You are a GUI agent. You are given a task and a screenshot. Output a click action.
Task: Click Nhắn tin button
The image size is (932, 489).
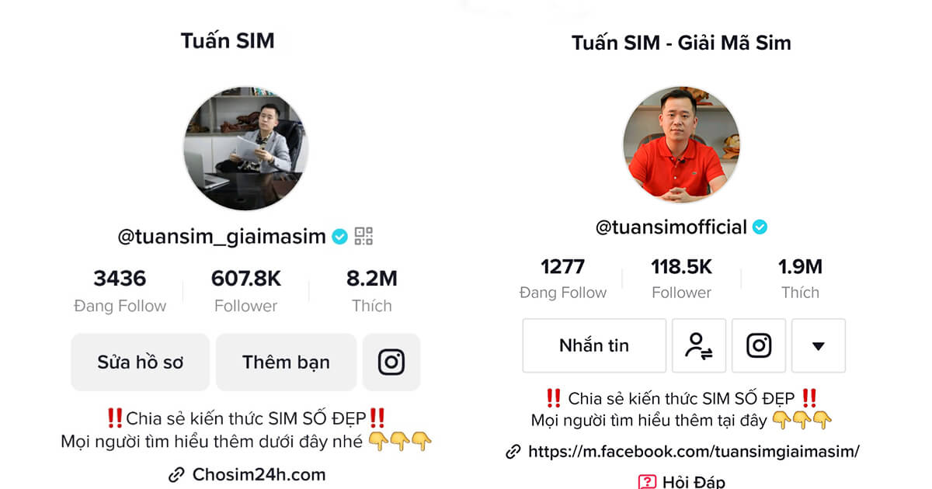coord(594,345)
